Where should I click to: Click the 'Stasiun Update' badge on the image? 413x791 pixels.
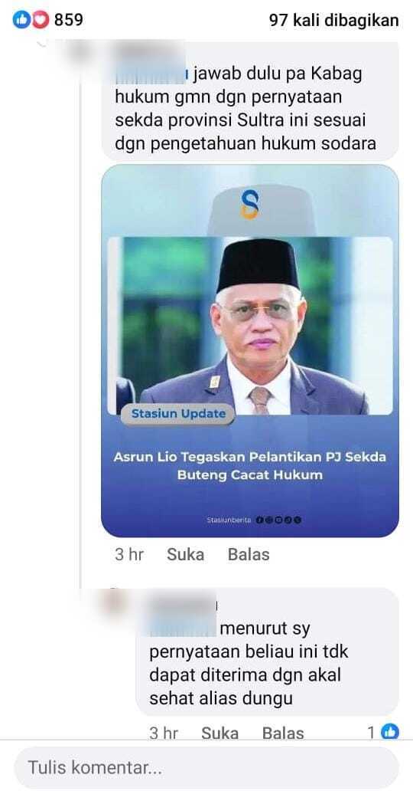178,414
